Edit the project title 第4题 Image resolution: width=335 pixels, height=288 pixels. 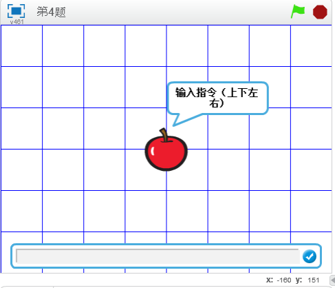(x=51, y=12)
